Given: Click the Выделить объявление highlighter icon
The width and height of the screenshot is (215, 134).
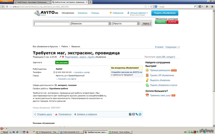Looking at the screenshot, I should click(147, 80).
